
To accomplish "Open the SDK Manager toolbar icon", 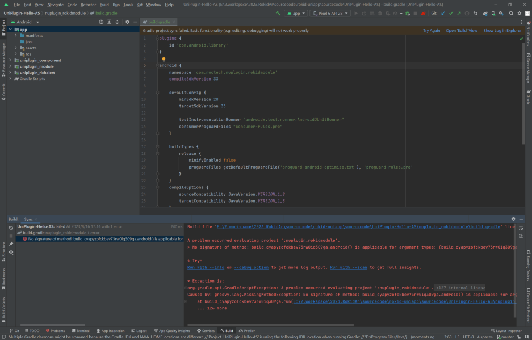I will click(x=501, y=13).
